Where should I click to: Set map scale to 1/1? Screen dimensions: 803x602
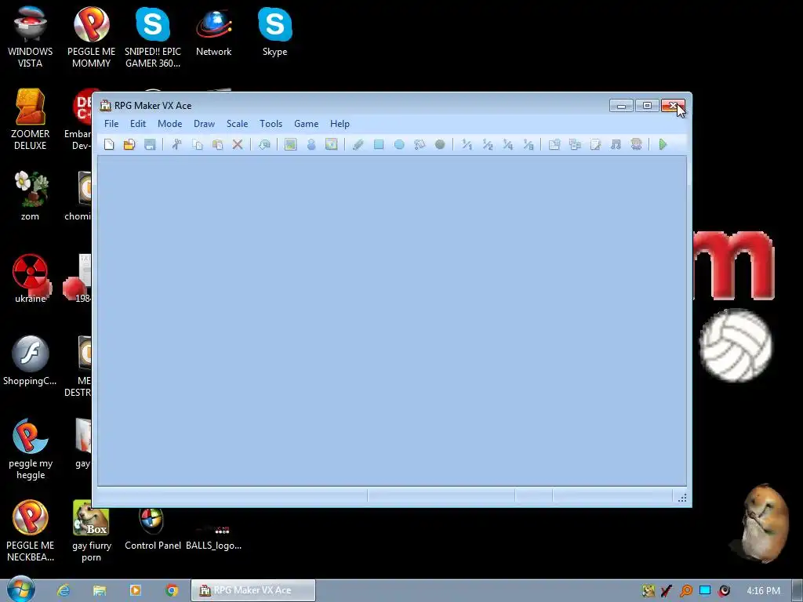click(467, 144)
